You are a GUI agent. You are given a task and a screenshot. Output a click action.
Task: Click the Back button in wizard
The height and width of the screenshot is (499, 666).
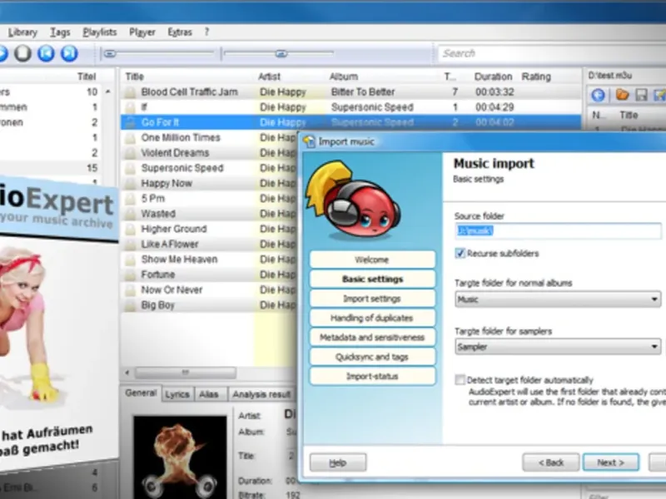551,462
